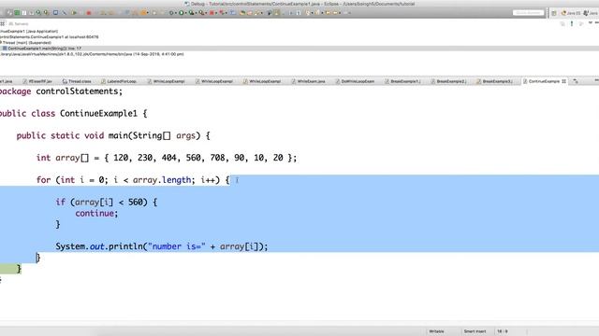The image size is (599, 336).
Task: Open the DoWhileLoopExam editor tab
Action: (355, 81)
